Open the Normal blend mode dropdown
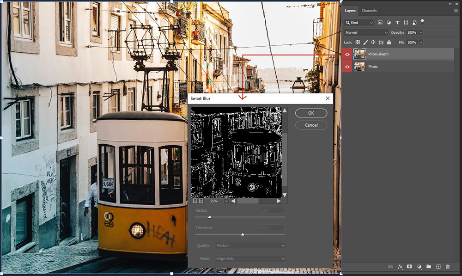 coord(366,32)
